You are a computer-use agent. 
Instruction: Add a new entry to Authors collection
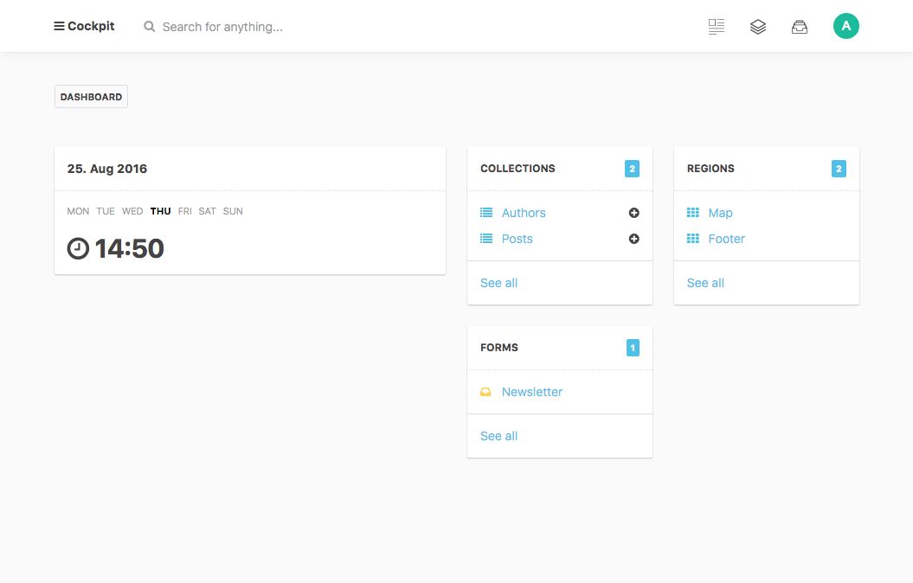[633, 213]
